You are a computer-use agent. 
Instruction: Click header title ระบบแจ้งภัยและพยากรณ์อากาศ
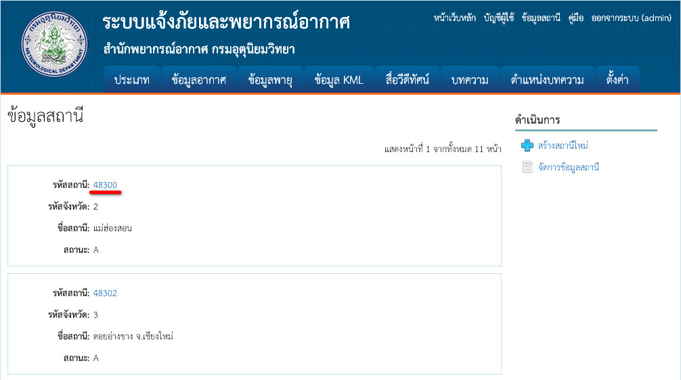226,22
